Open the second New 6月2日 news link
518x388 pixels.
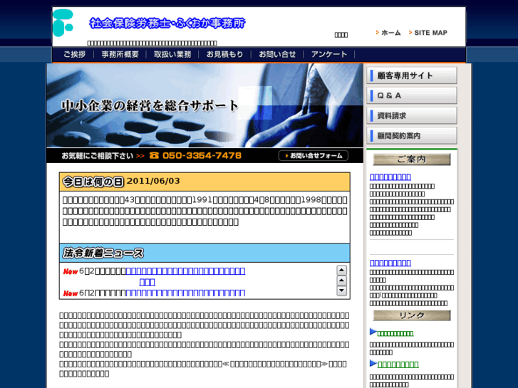pyautogui.click(x=185, y=293)
